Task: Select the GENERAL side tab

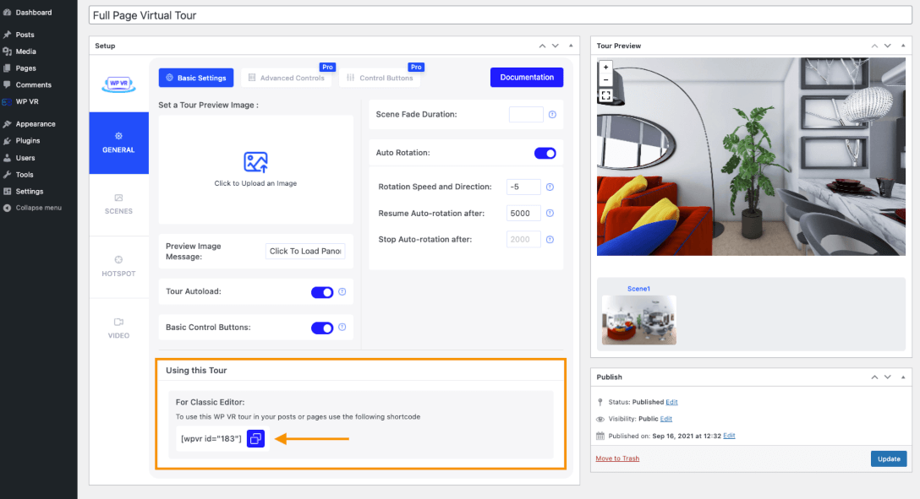Action: pos(118,143)
